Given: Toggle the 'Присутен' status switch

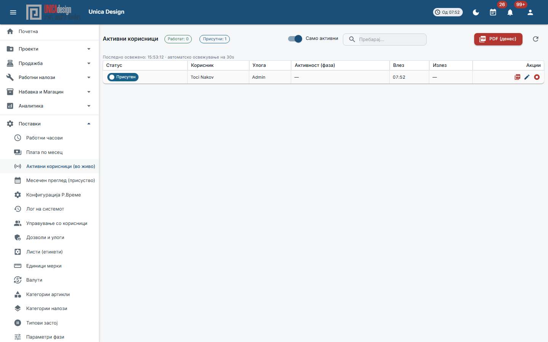Looking at the screenshot, I should (x=123, y=77).
